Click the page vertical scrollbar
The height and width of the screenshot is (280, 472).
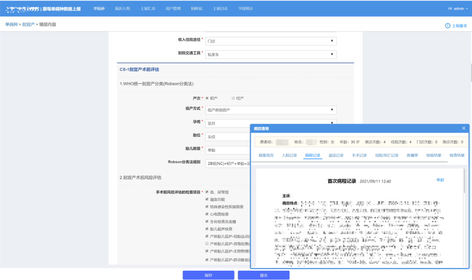[x=471, y=73]
